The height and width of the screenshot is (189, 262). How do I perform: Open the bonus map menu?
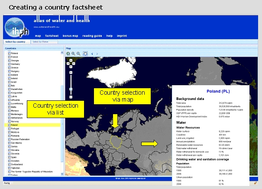click(70, 35)
